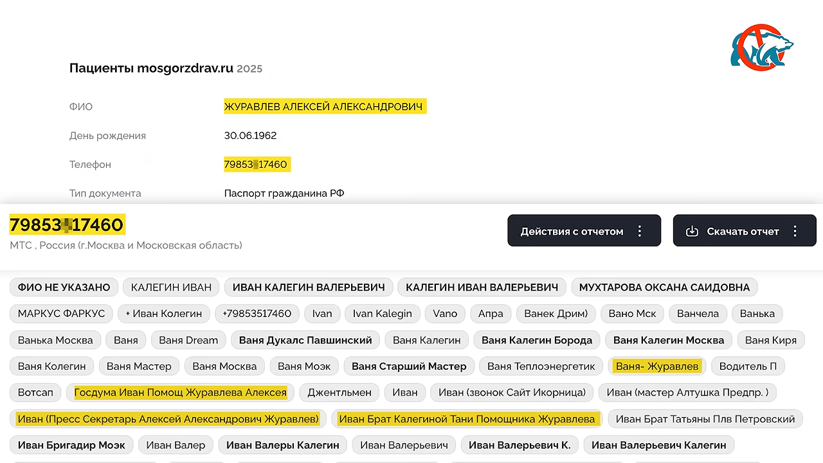Viewport: 823px width, 463px height.
Task: Click the Ваня Дукалс Павшинский tag
Action: tap(305, 340)
